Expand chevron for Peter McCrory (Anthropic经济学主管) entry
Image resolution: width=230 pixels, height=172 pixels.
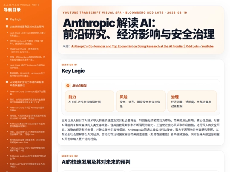pos(7,91)
